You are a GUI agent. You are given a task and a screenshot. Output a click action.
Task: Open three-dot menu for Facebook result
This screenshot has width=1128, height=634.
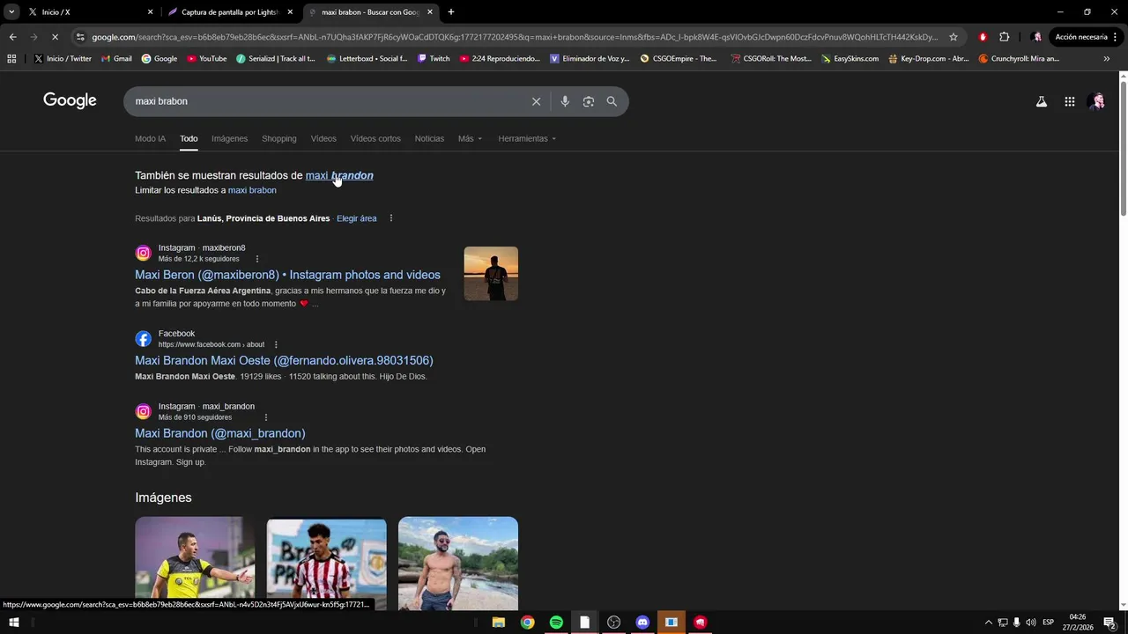click(276, 344)
